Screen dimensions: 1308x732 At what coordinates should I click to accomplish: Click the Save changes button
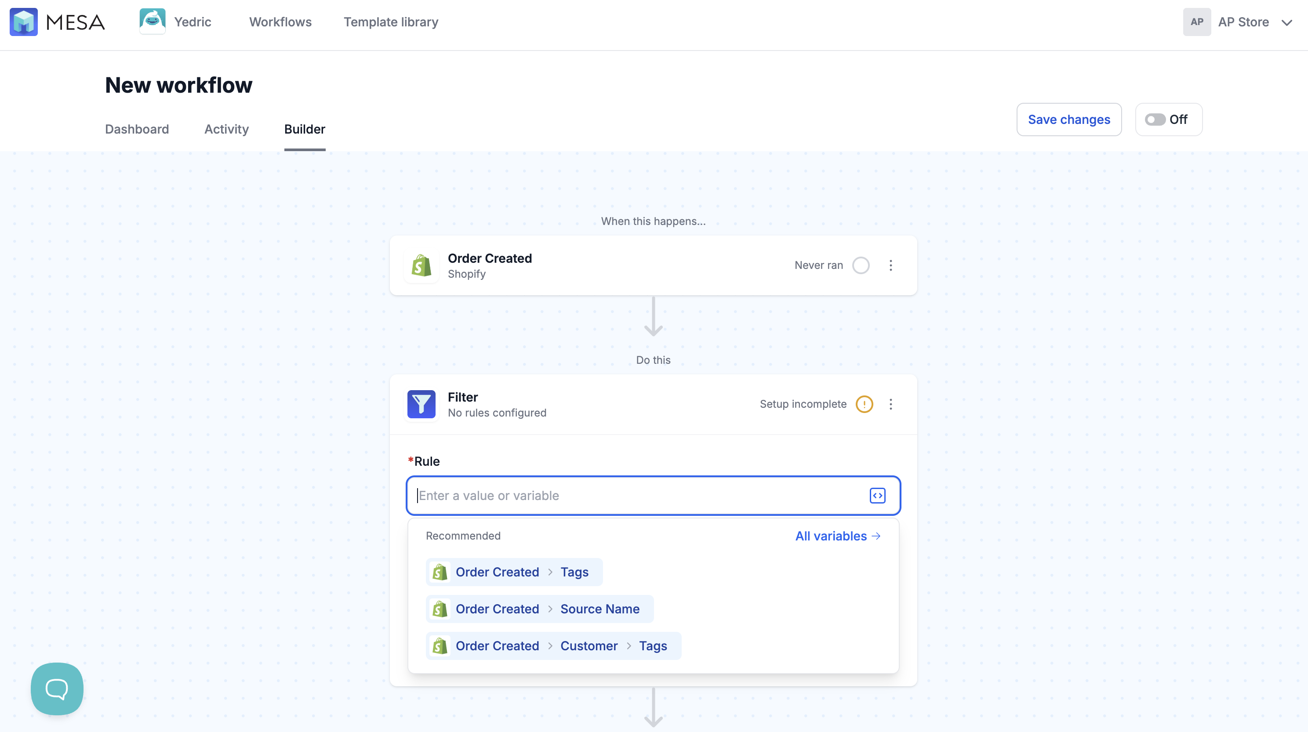(1069, 120)
